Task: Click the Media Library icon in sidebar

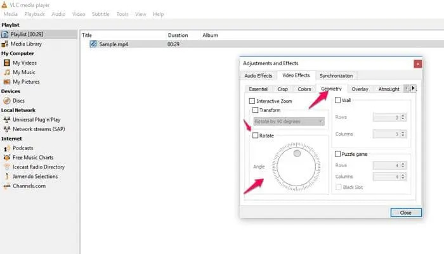Action: tap(6, 44)
